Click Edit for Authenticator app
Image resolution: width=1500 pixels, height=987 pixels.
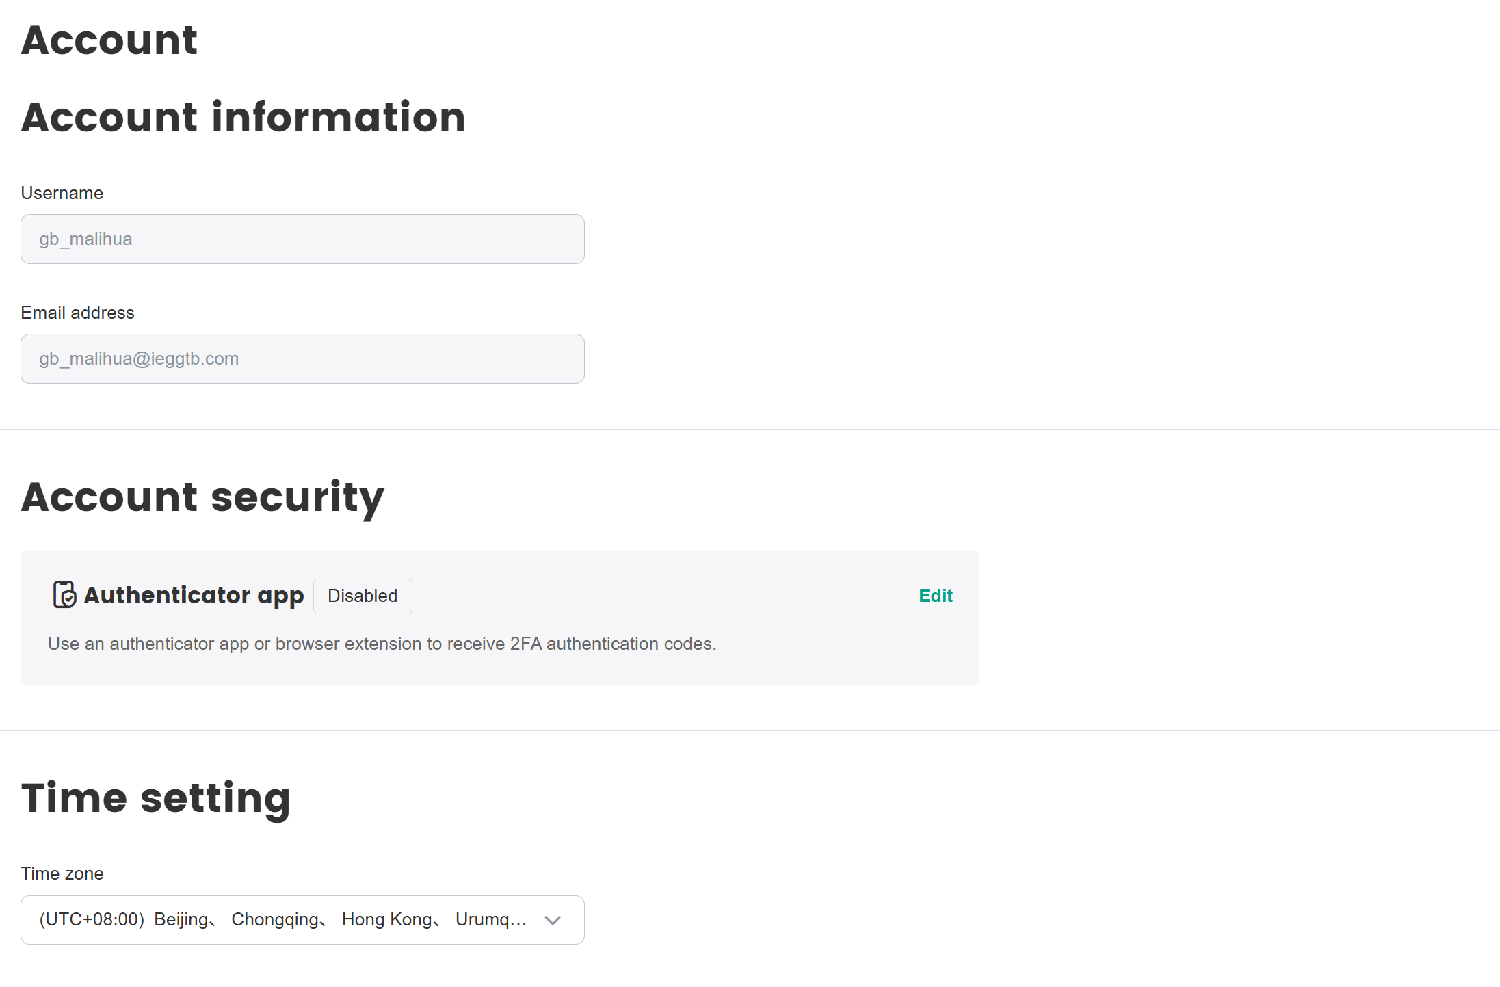[935, 596]
